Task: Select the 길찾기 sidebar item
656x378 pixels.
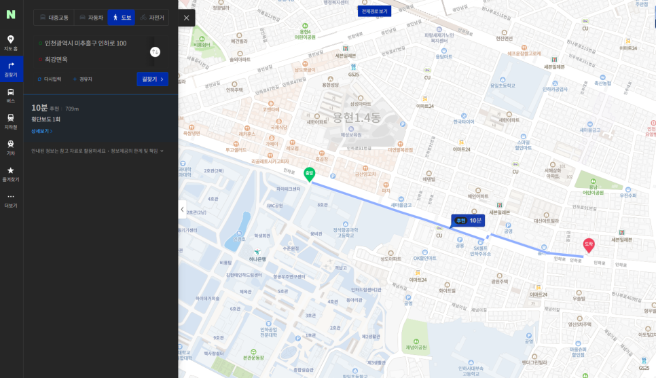Action: pyautogui.click(x=12, y=69)
